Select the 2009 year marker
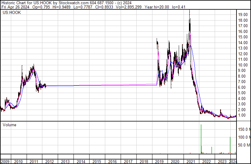Viewport: 251px width, 164px height. tap(5, 162)
